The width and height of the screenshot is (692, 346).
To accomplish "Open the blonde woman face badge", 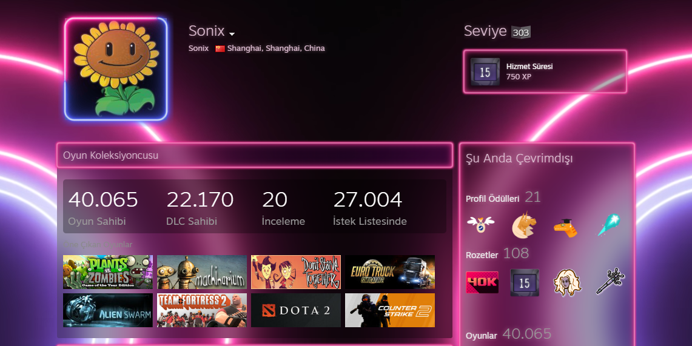I will 567,282.
